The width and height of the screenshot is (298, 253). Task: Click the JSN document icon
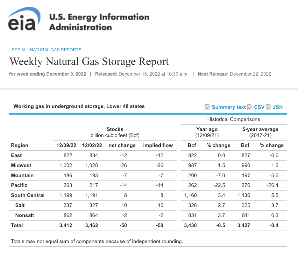click(x=269, y=107)
